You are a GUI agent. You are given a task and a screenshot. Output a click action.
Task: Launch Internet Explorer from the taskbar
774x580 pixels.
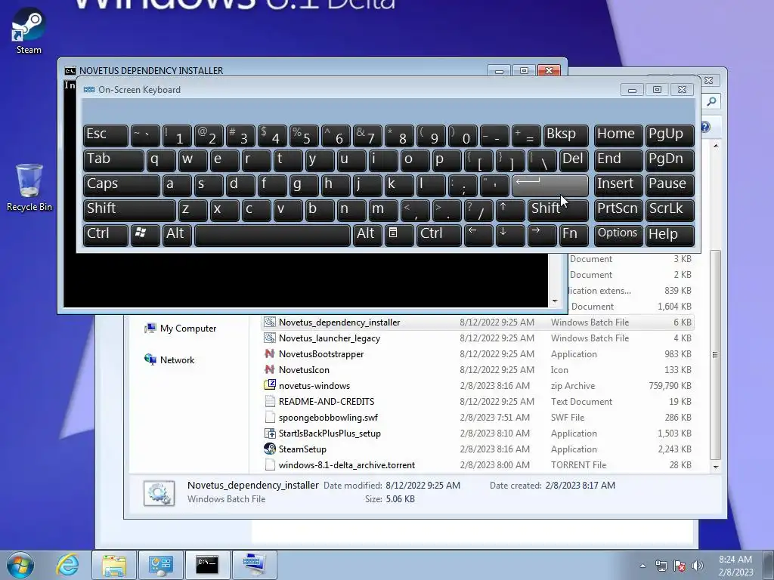pyautogui.click(x=67, y=565)
